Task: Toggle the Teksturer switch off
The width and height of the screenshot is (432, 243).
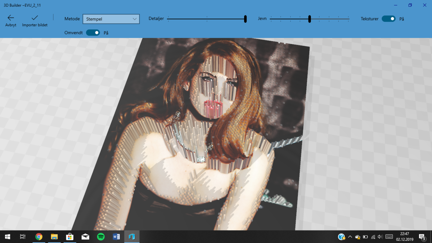Action: pyautogui.click(x=388, y=19)
